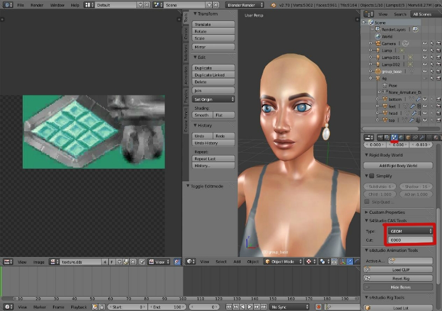This screenshot has width=442, height=311.
Task: Click the Reset Rig button
Action: pos(398,278)
